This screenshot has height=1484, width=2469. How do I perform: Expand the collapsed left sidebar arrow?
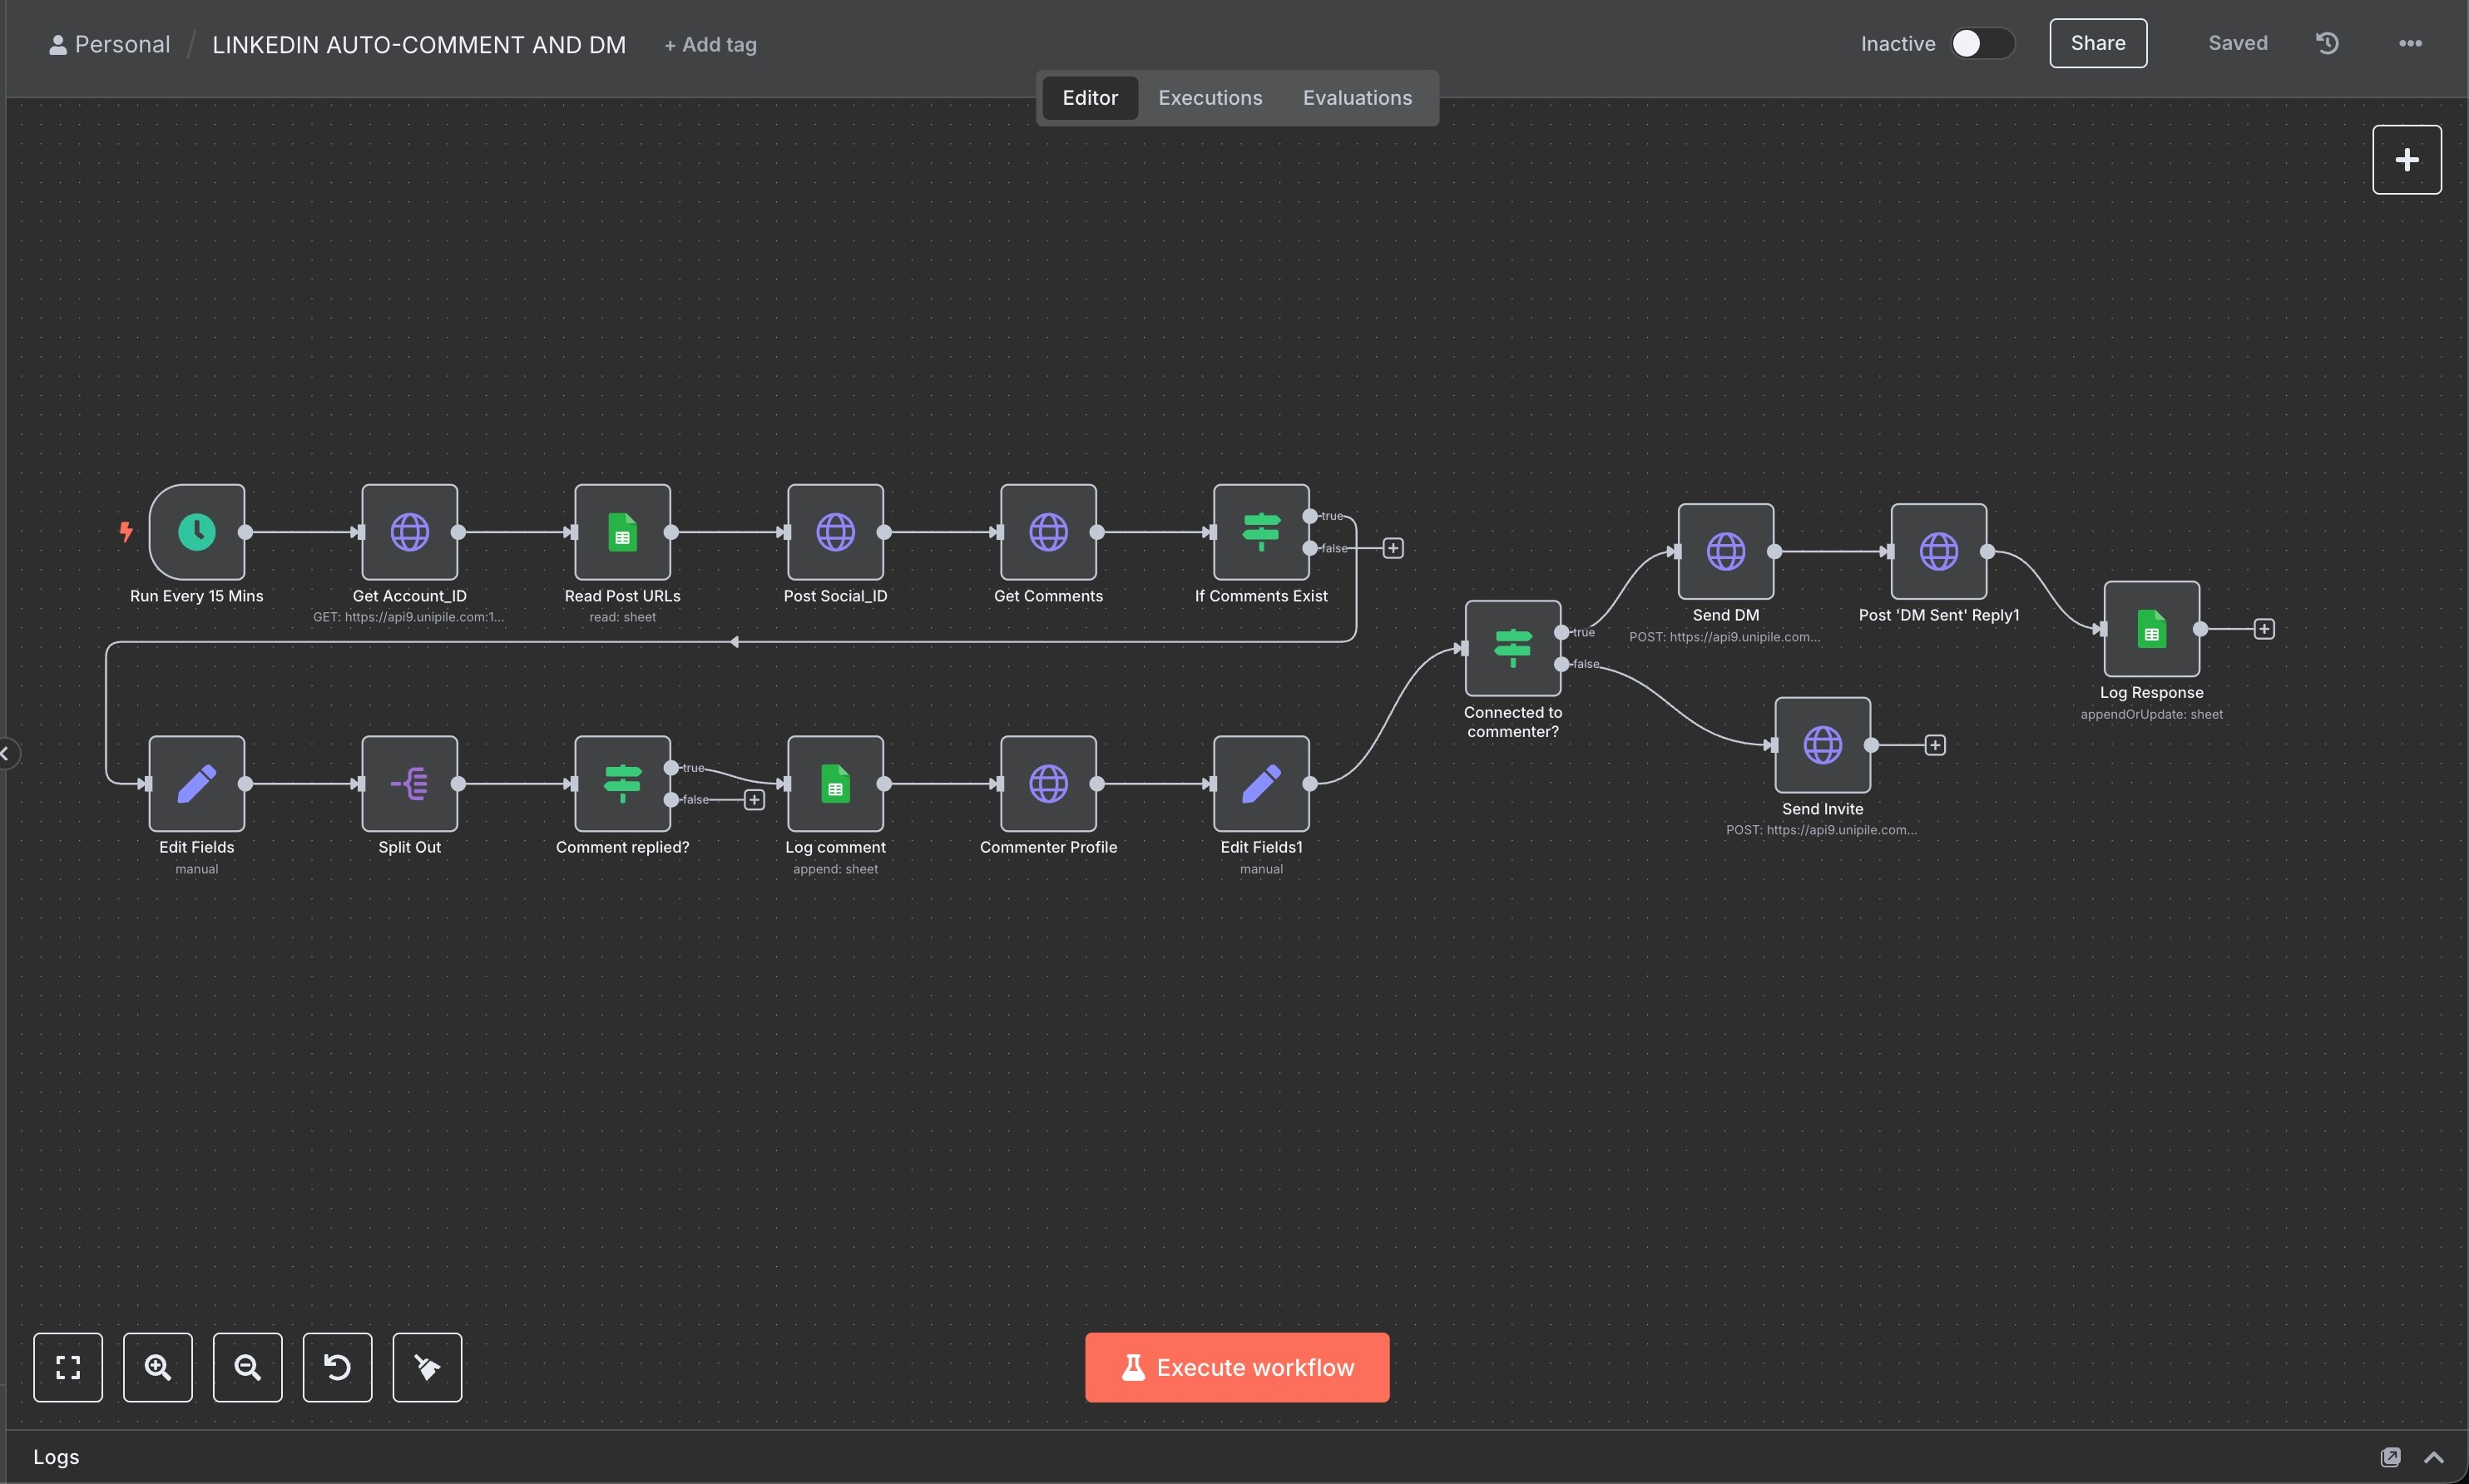click(x=6, y=753)
